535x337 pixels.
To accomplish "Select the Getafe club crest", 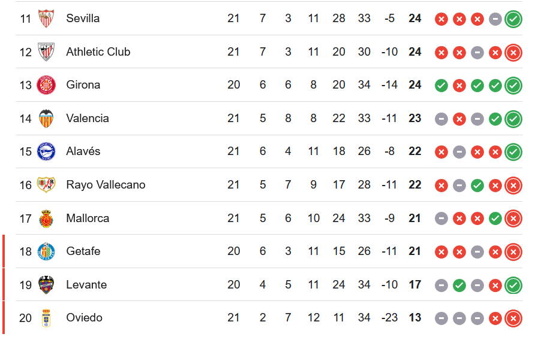I will (x=46, y=251).
